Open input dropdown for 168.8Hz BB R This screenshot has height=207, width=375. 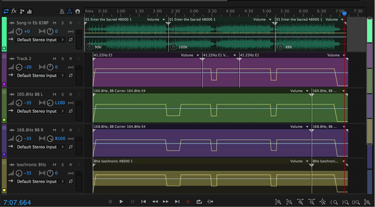tap(40, 147)
